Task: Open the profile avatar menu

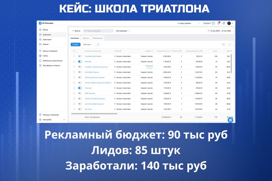Action: point(230,23)
